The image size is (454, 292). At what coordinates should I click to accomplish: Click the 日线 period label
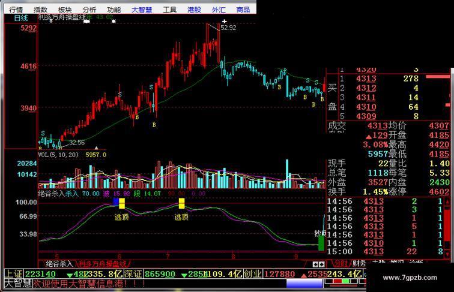tap(21, 18)
